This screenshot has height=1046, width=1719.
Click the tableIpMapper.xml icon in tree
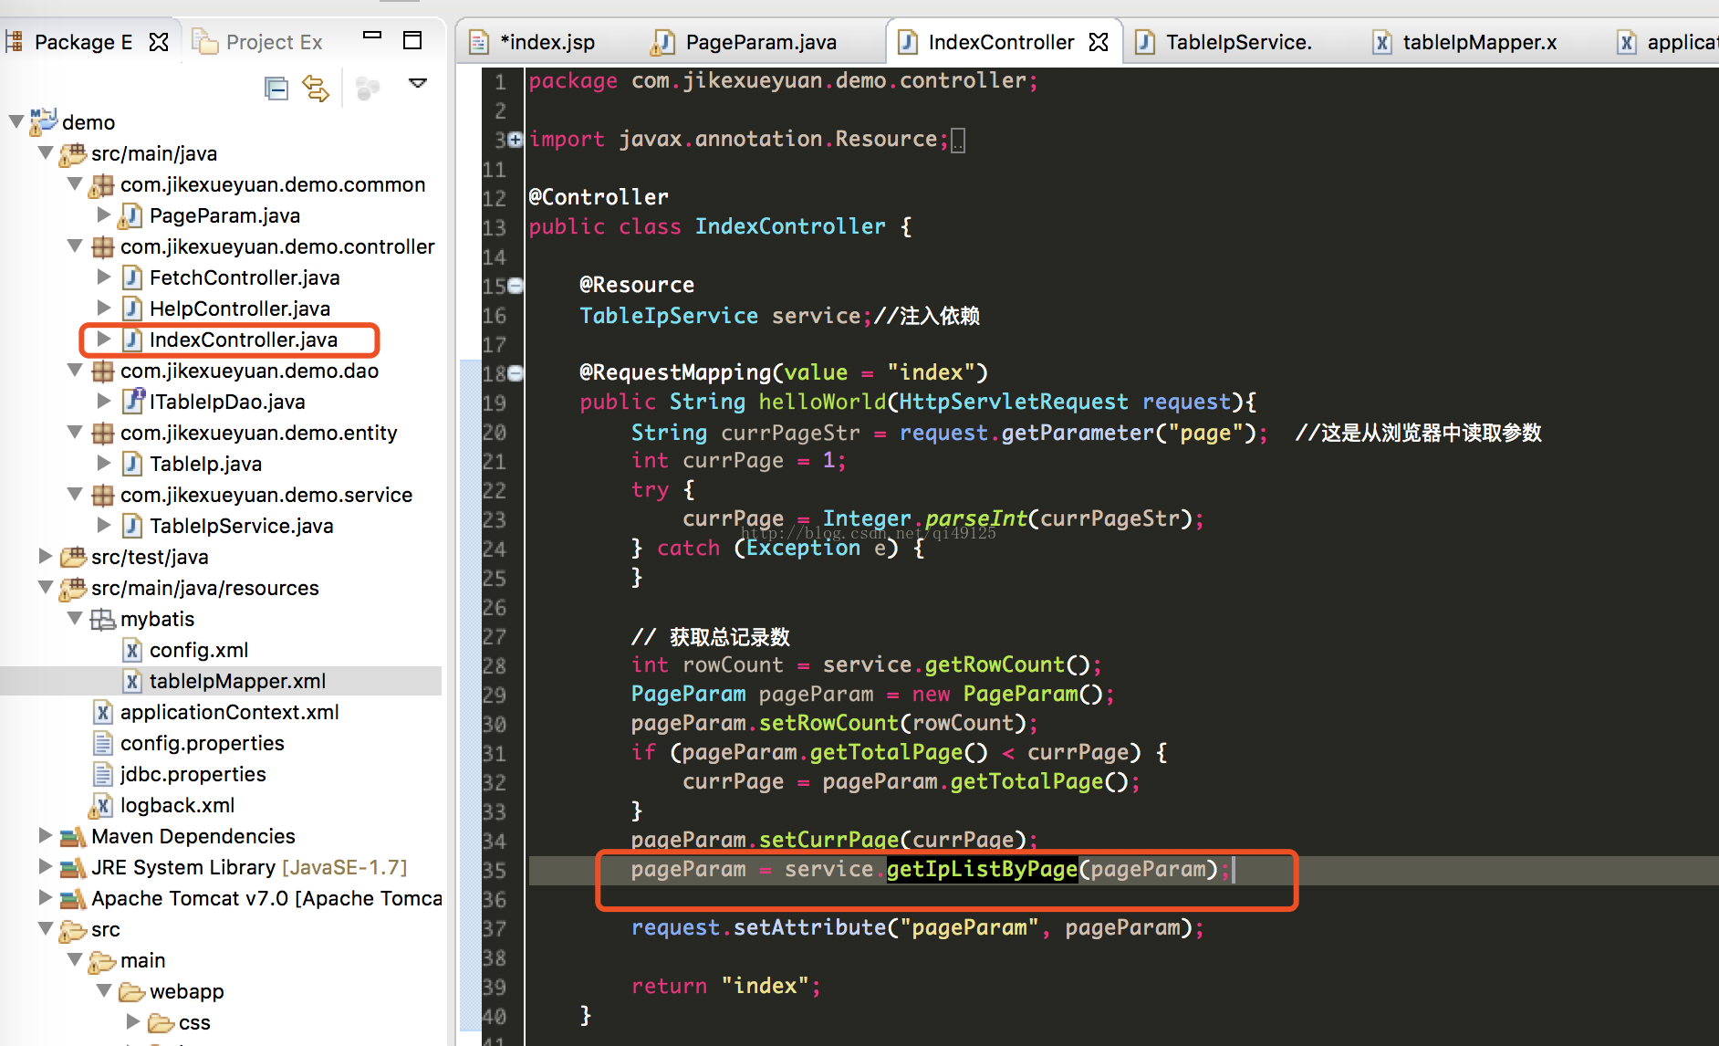(x=132, y=681)
